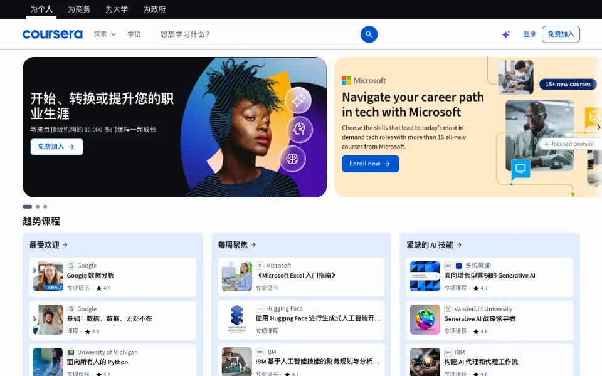Click IBM 基于人工智能技能的财务规划 title

click(x=319, y=362)
